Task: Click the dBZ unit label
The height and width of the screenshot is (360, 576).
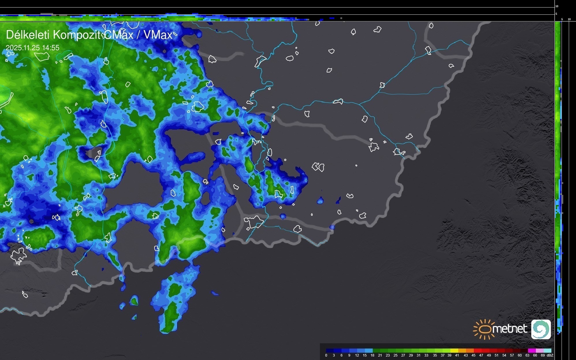Action: (x=550, y=355)
